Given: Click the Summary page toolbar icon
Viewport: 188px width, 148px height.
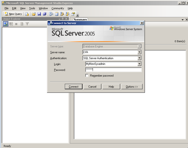Looking at the screenshot, I should click(x=57, y=14).
